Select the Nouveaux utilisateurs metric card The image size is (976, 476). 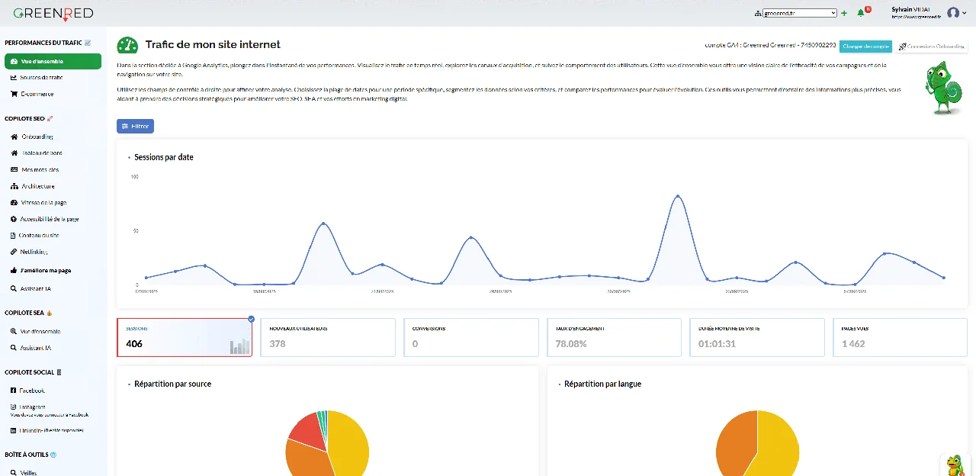click(x=328, y=338)
